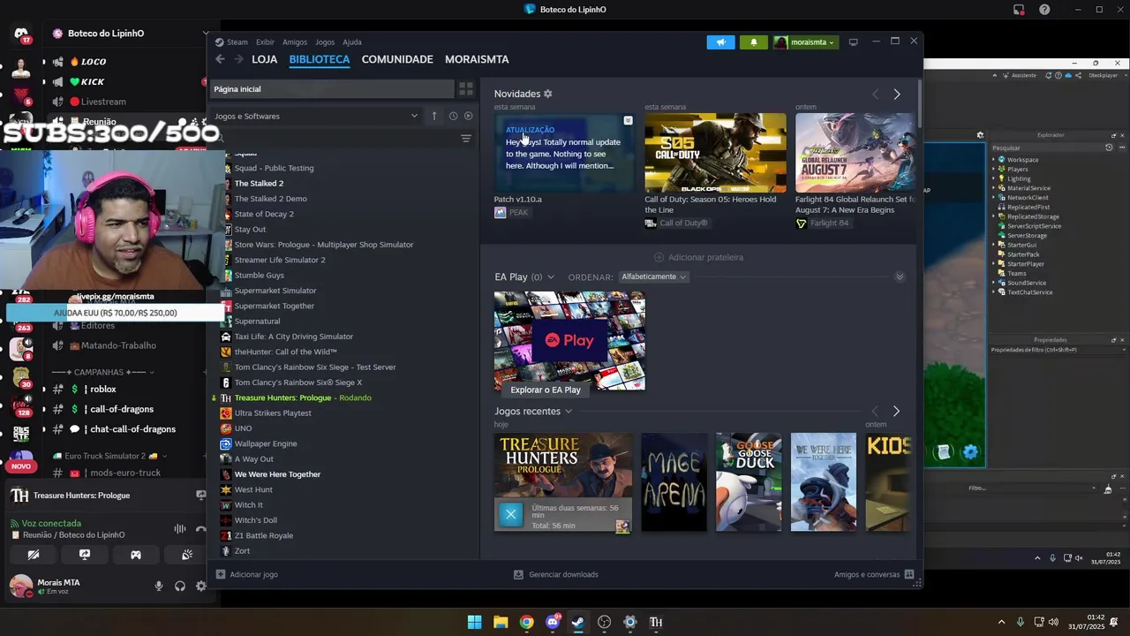This screenshot has width=1130, height=636.
Task: Mute Discord microphone
Action: pyautogui.click(x=159, y=586)
